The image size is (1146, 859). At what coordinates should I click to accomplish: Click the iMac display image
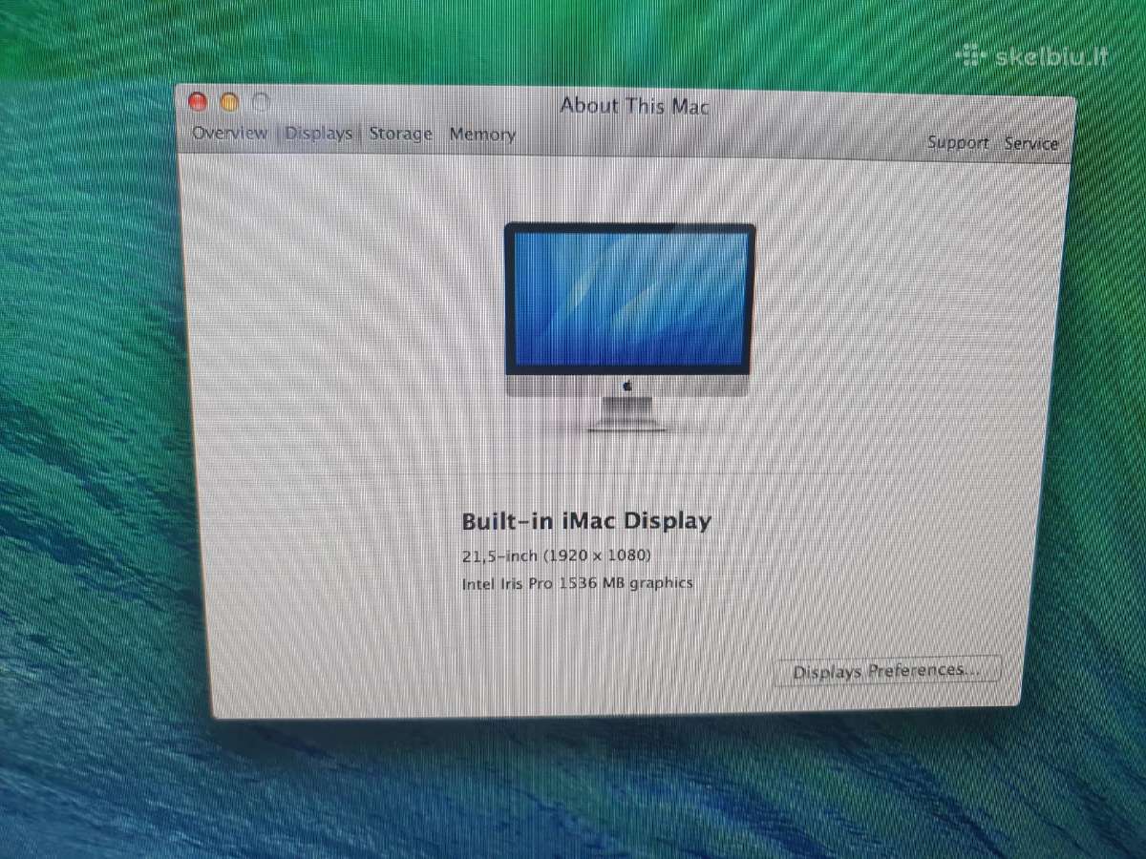[630, 327]
